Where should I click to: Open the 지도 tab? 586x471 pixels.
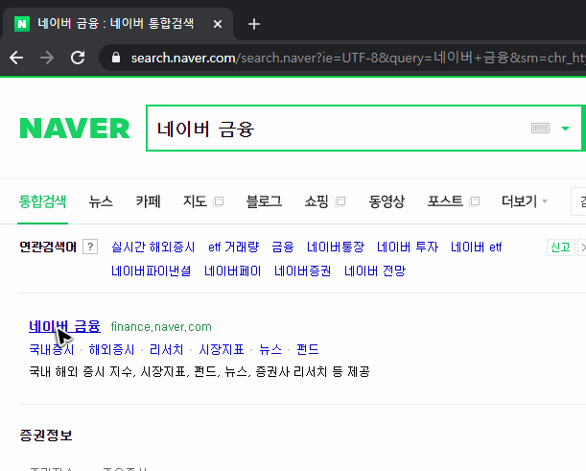coord(195,201)
